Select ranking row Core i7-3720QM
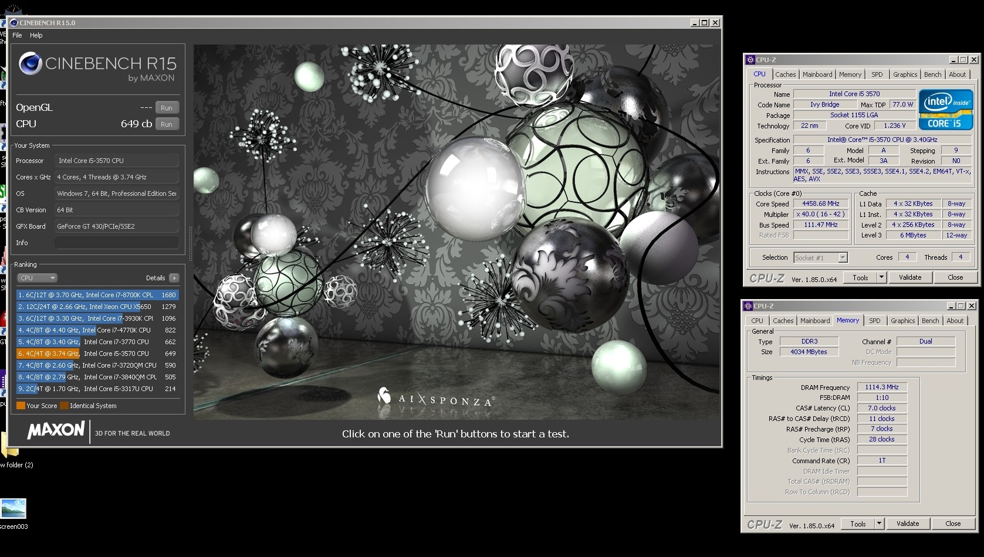 point(97,365)
